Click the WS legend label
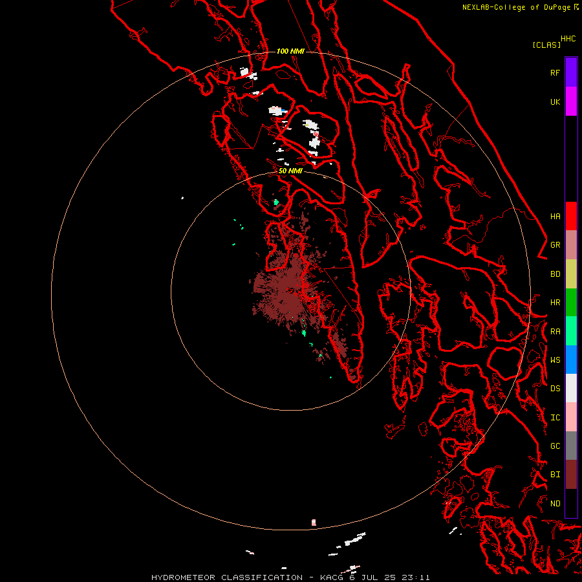The width and height of the screenshot is (582, 582). click(x=555, y=360)
